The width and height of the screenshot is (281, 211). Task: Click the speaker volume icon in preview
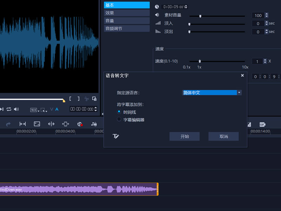pos(16,109)
